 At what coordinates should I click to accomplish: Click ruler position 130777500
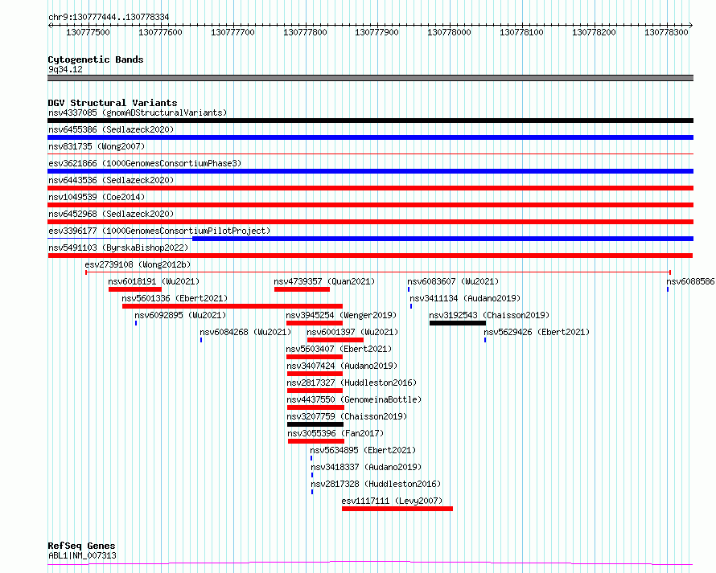(88, 32)
